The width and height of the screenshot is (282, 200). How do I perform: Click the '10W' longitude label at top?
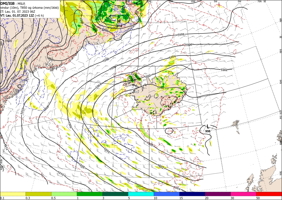(x=193, y=1)
